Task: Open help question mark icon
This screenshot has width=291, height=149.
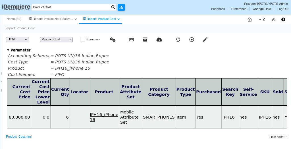Action: click(283, 20)
